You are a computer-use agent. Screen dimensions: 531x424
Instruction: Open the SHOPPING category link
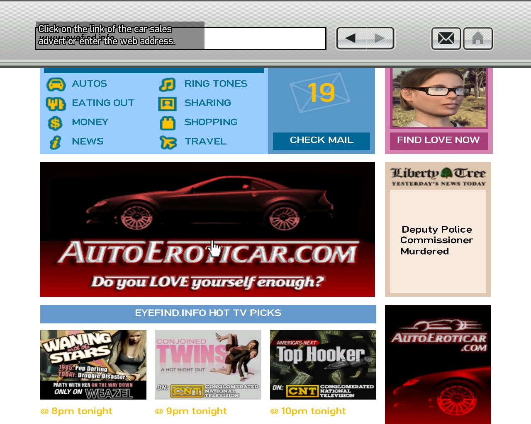(211, 122)
